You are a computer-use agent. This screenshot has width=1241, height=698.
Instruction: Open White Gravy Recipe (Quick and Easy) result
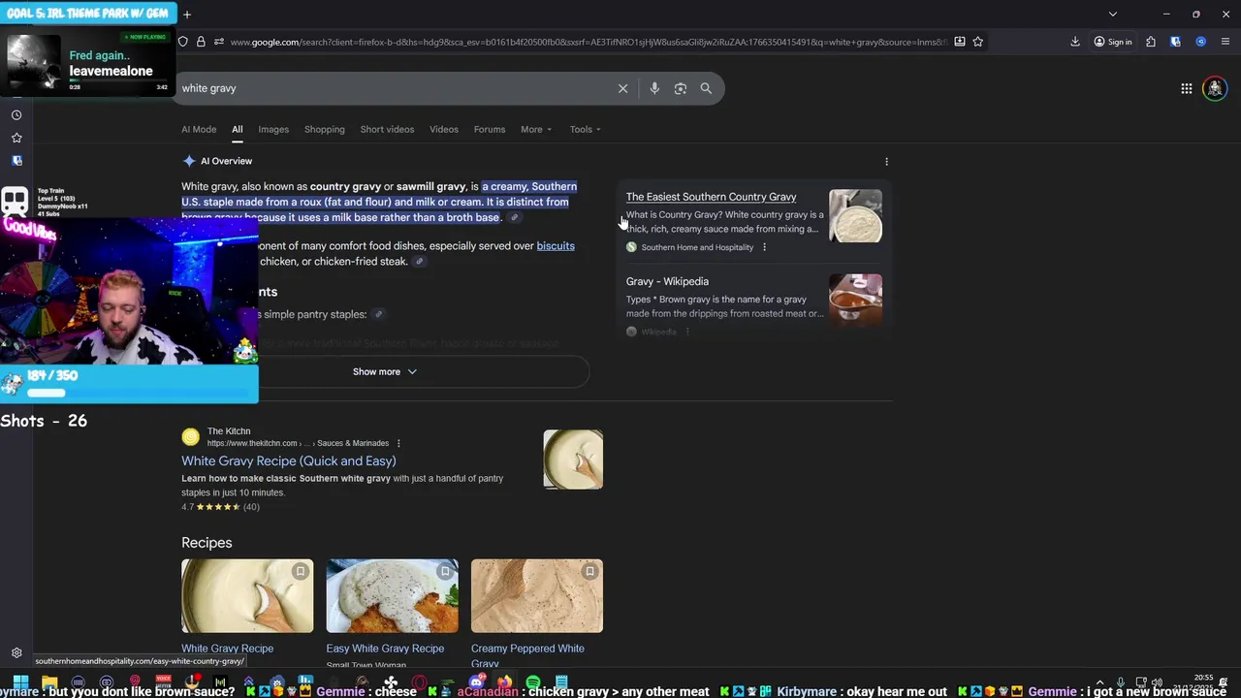pyautogui.click(x=289, y=460)
